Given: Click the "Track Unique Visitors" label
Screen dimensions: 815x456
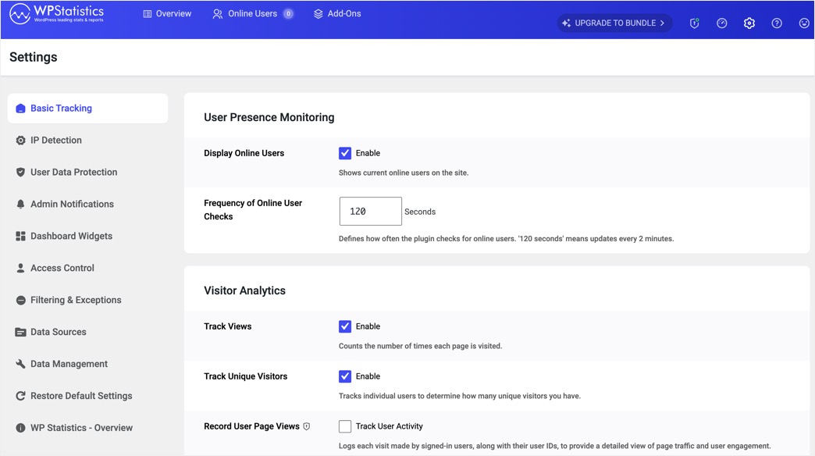Looking at the screenshot, I should 245,376.
